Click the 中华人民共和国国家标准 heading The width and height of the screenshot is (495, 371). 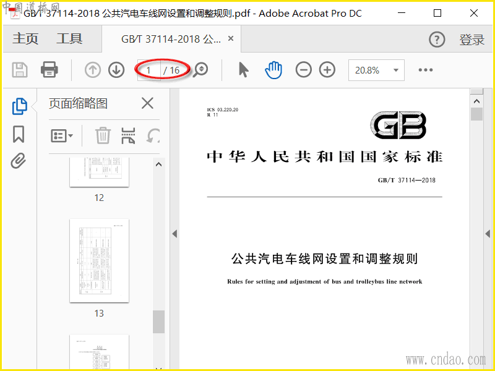click(324, 157)
